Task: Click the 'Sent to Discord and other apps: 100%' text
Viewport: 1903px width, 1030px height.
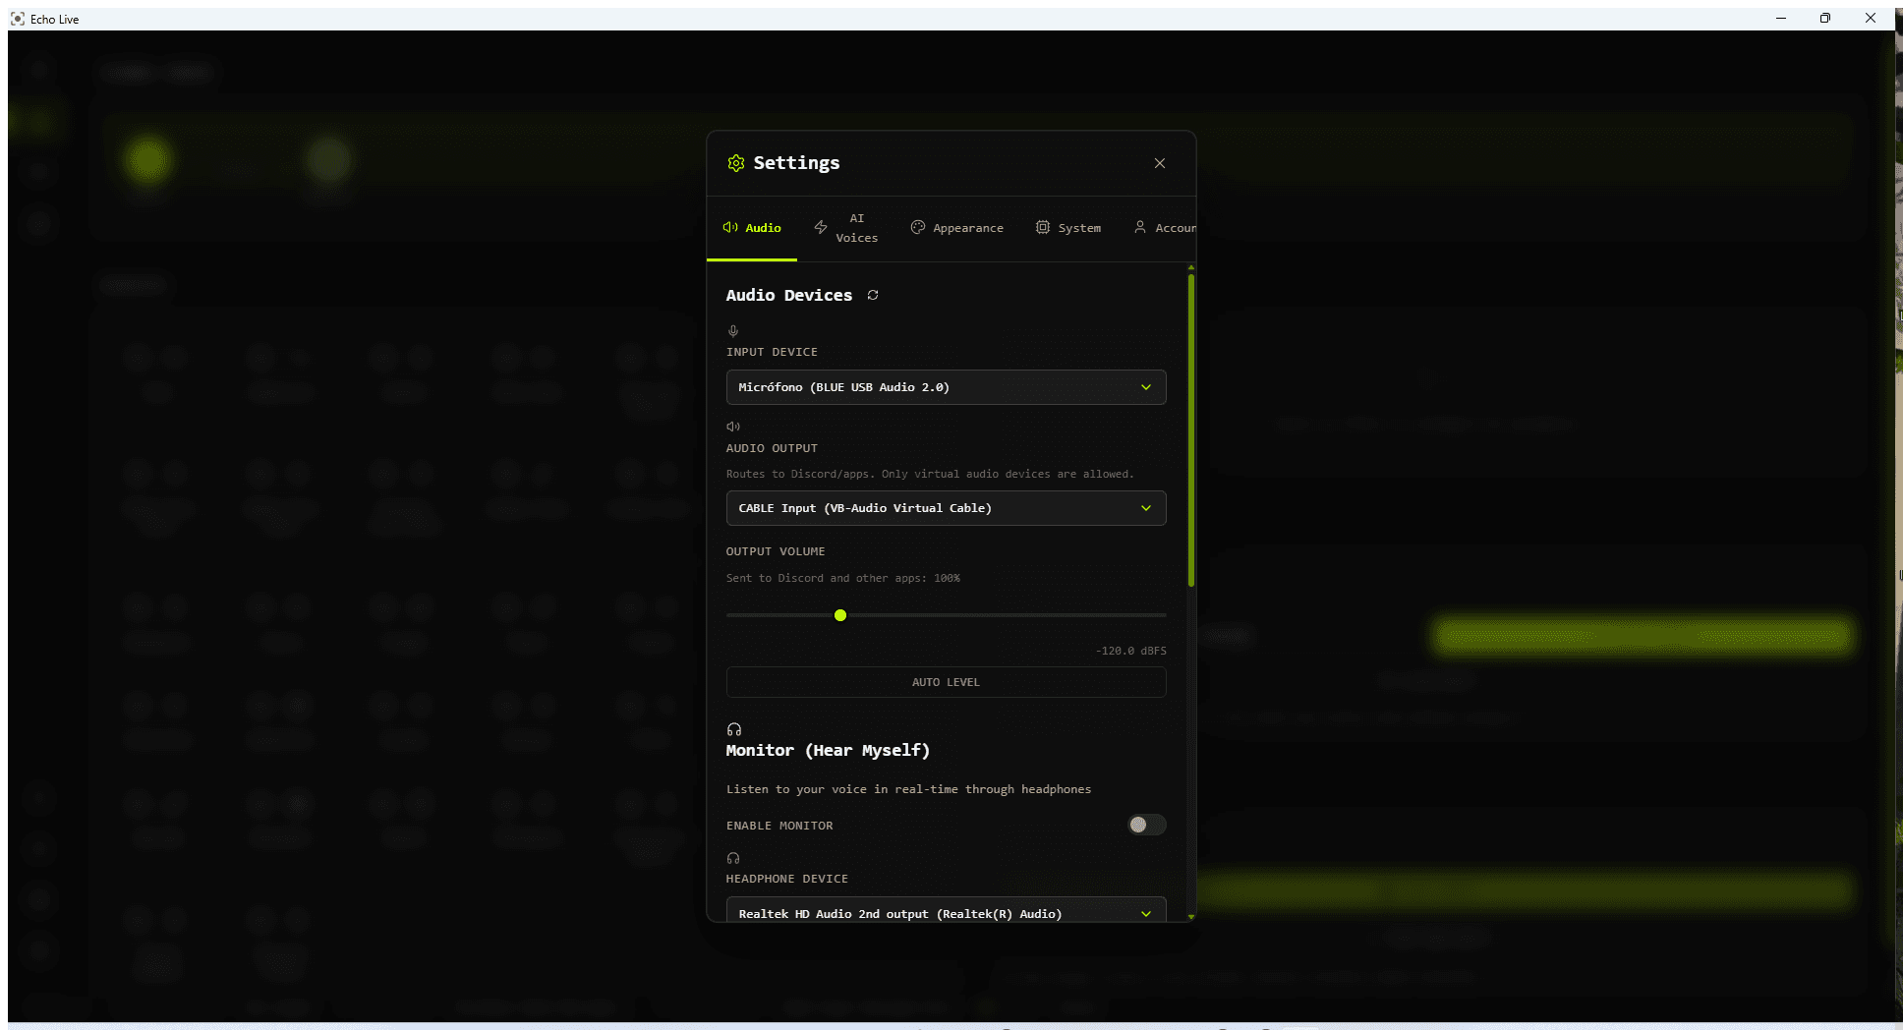Action: (x=843, y=578)
